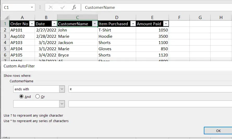The height and width of the screenshot is (139, 232).
Task: Click the formula bar expand dots handle
Action: click(40, 7)
